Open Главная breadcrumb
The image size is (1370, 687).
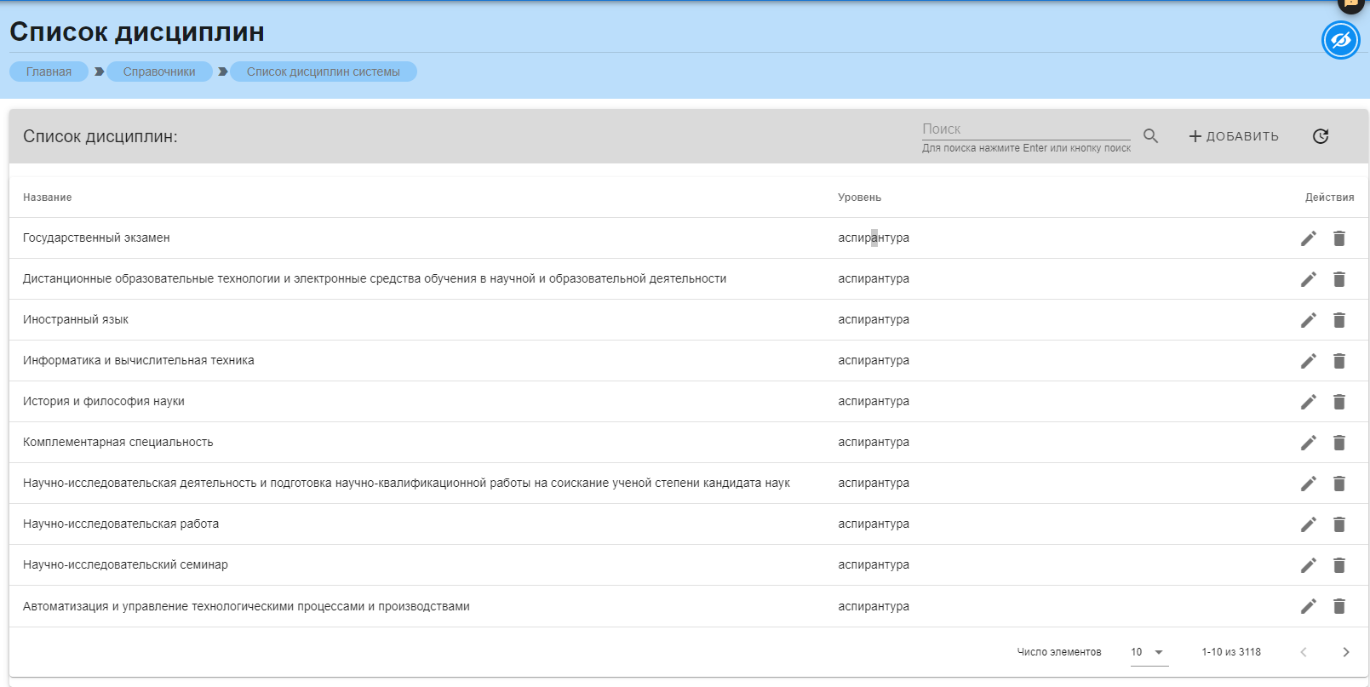click(49, 72)
